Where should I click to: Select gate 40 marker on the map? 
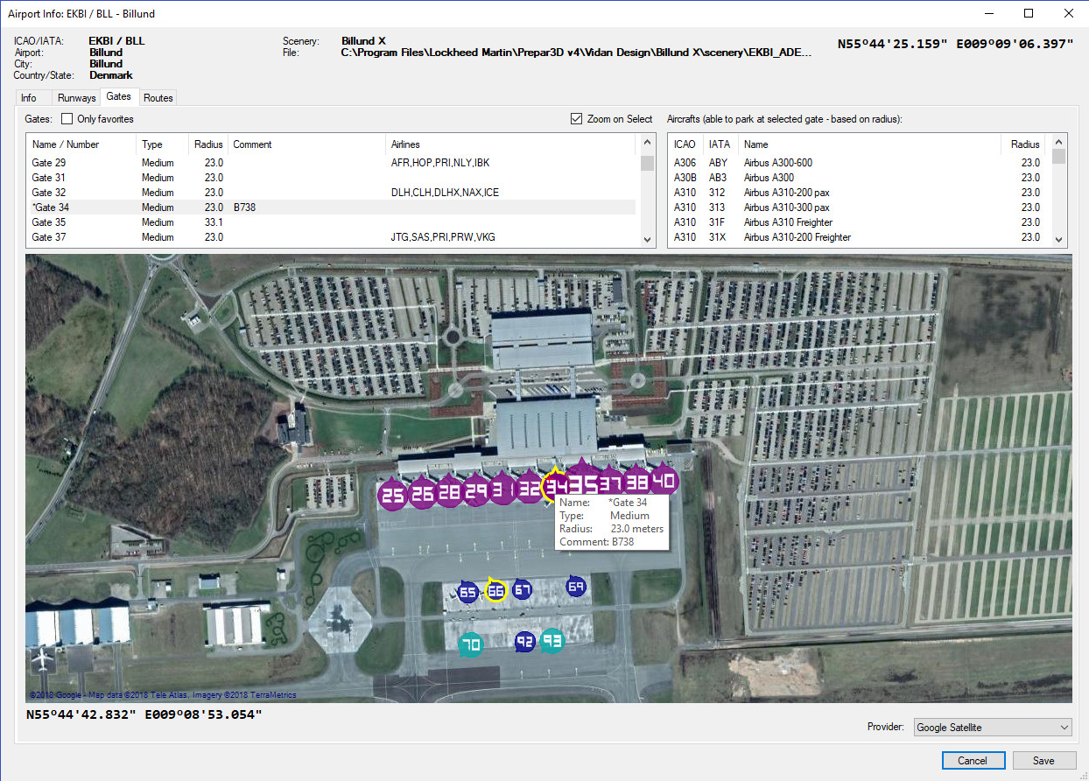(664, 480)
